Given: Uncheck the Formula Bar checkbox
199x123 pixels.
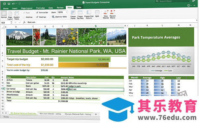Looking at the screenshot, I should point(37,12).
